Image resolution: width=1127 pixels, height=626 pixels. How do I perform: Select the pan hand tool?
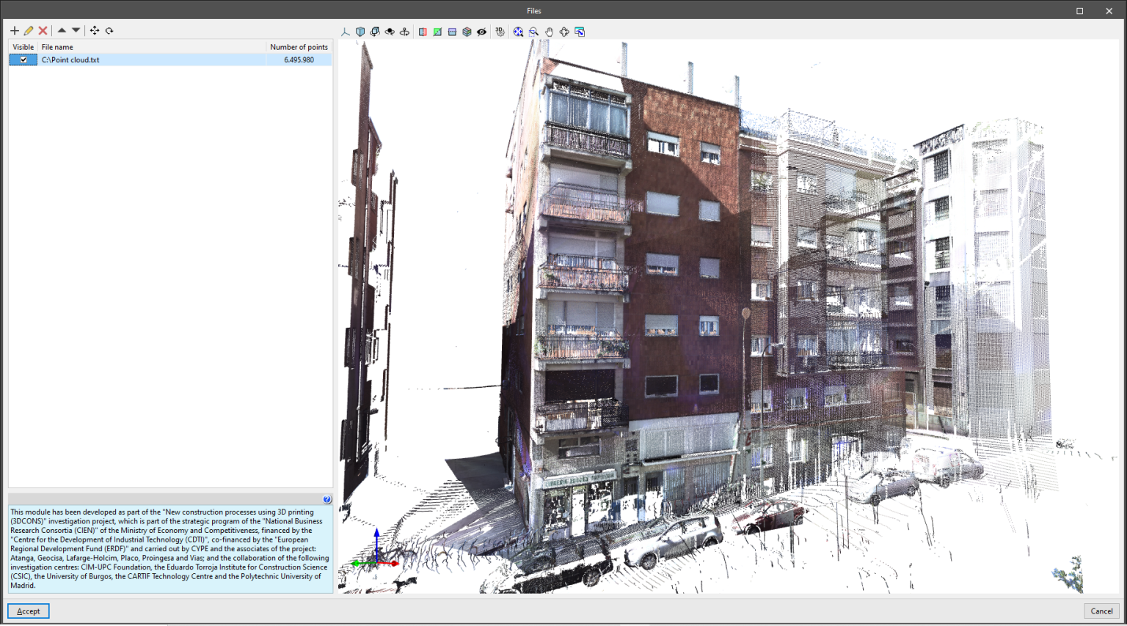[549, 32]
